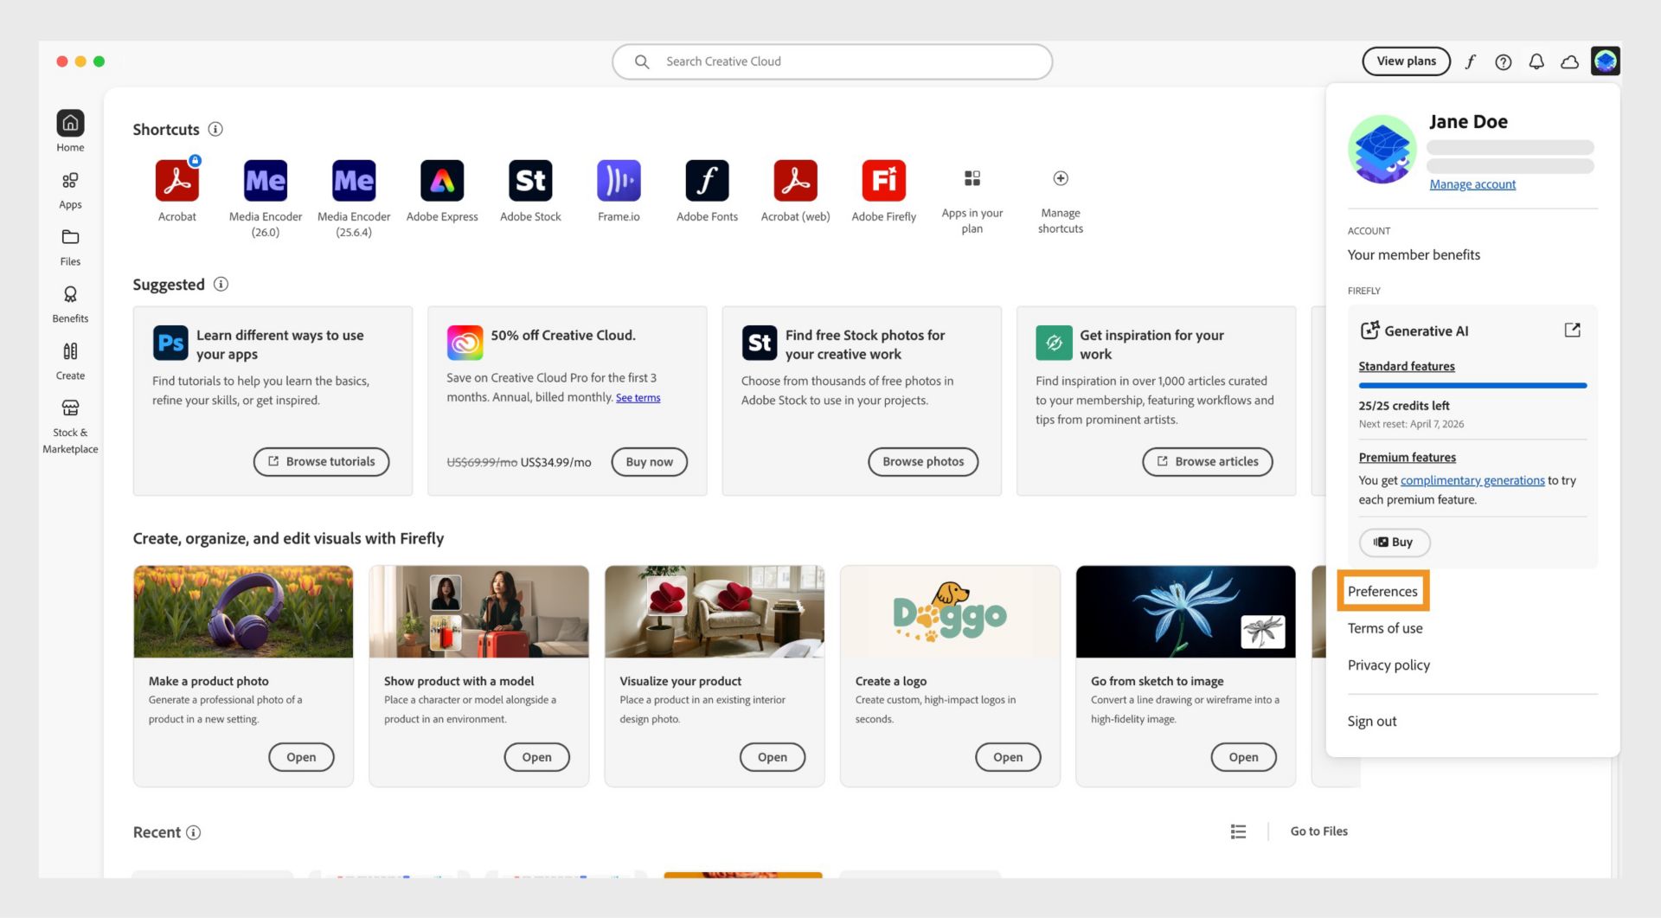
Task: Launch the Frame.io shortcut
Action: coord(619,182)
